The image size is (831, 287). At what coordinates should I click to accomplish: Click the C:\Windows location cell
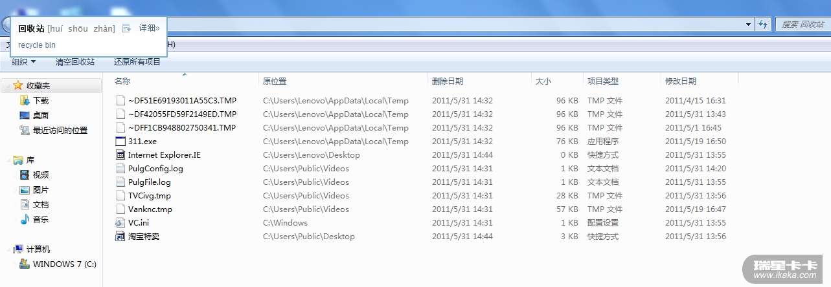pyautogui.click(x=285, y=223)
